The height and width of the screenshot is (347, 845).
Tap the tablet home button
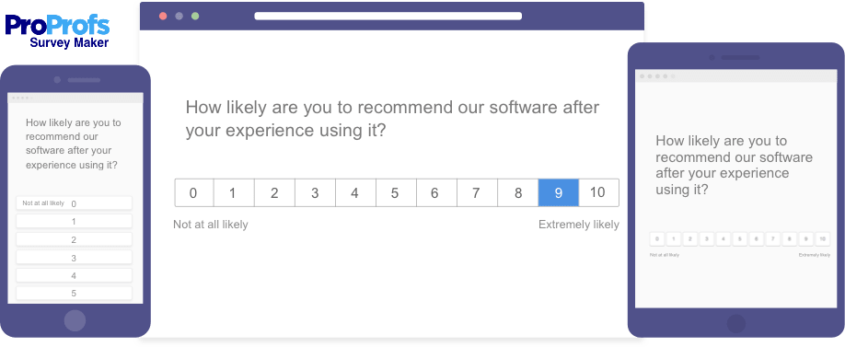[x=736, y=324]
